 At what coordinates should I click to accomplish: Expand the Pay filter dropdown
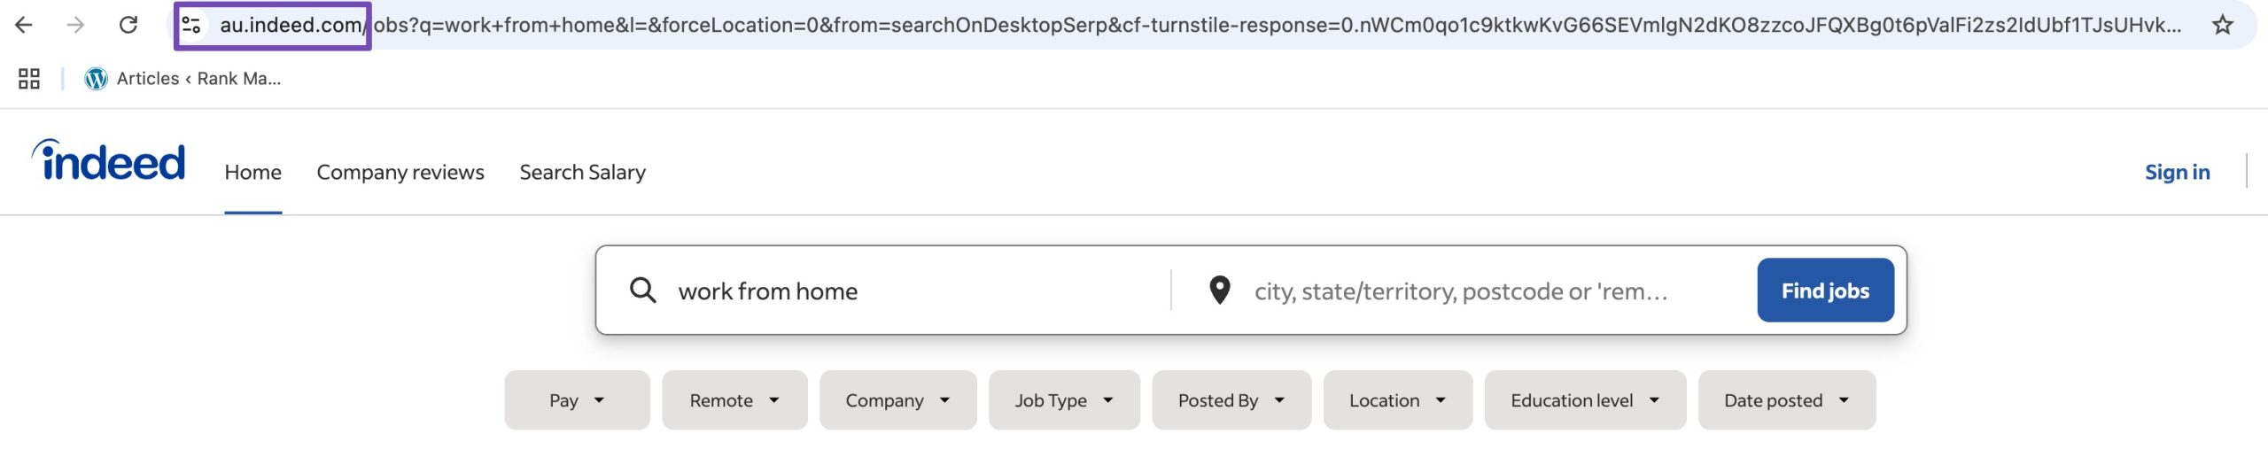pos(577,400)
